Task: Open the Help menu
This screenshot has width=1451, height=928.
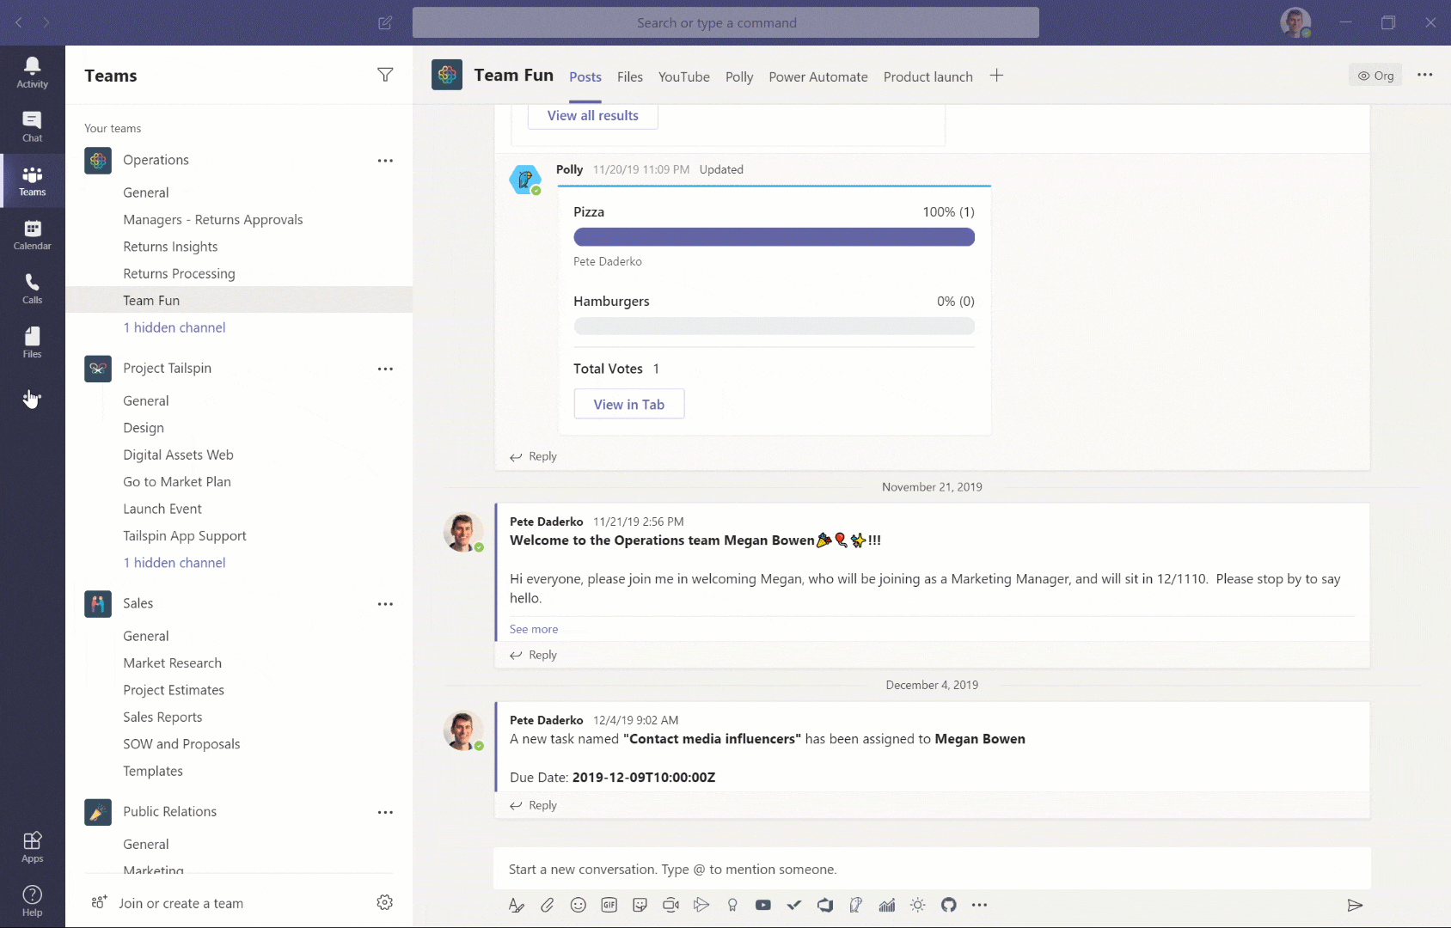Action: (x=33, y=901)
